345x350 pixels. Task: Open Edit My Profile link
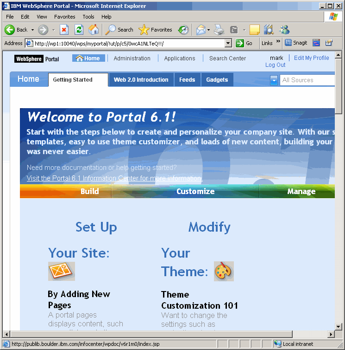pos(311,58)
